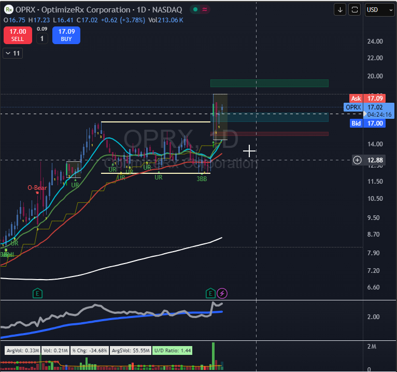Click the Bid 17.00 price label
The height and width of the screenshot is (372, 397).
367,123
